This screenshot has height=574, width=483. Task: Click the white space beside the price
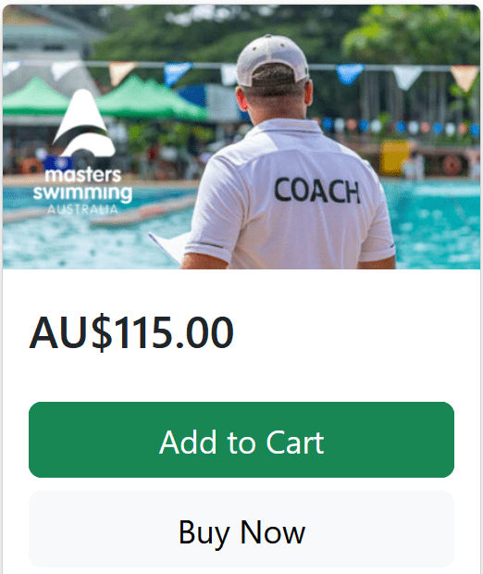point(352,332)
